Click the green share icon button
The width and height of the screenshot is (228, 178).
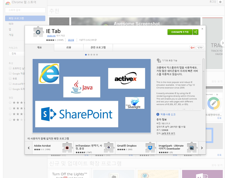click(x=196, y=32)
